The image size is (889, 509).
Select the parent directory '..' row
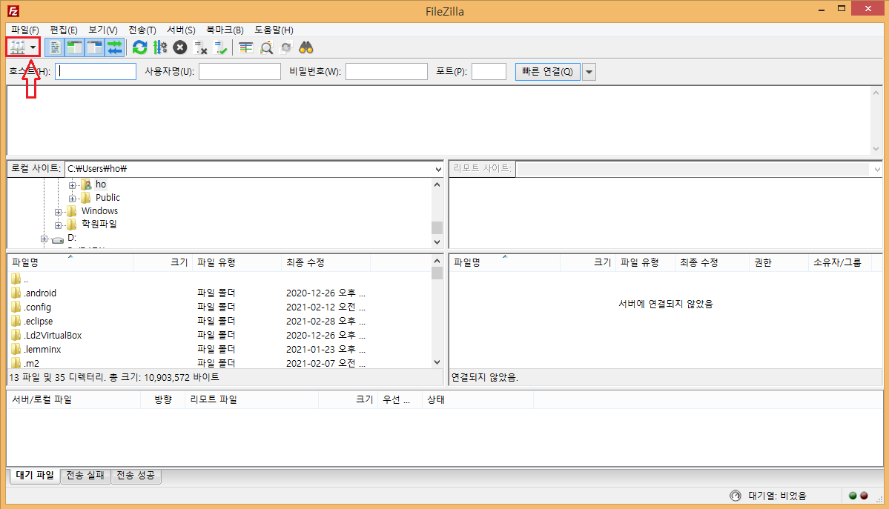click(220, 279)
